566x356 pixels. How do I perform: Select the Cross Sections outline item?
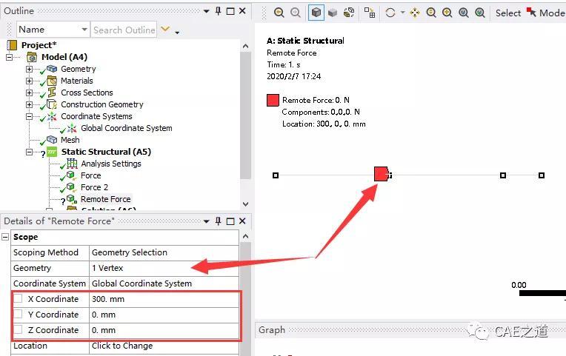coord(87,93)
